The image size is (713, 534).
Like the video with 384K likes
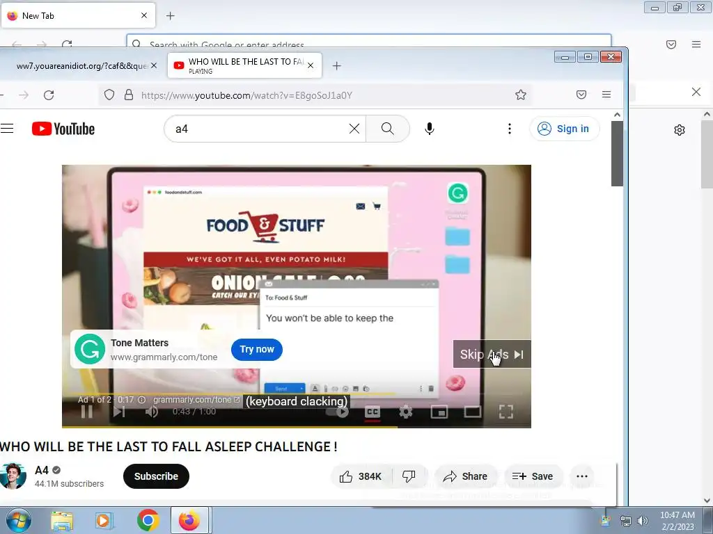(x=361, y=476)
